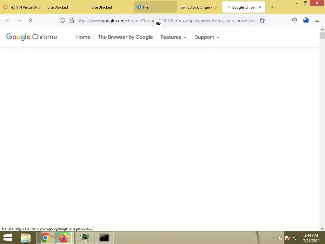Open the Firefox account icon

point(306,20)
